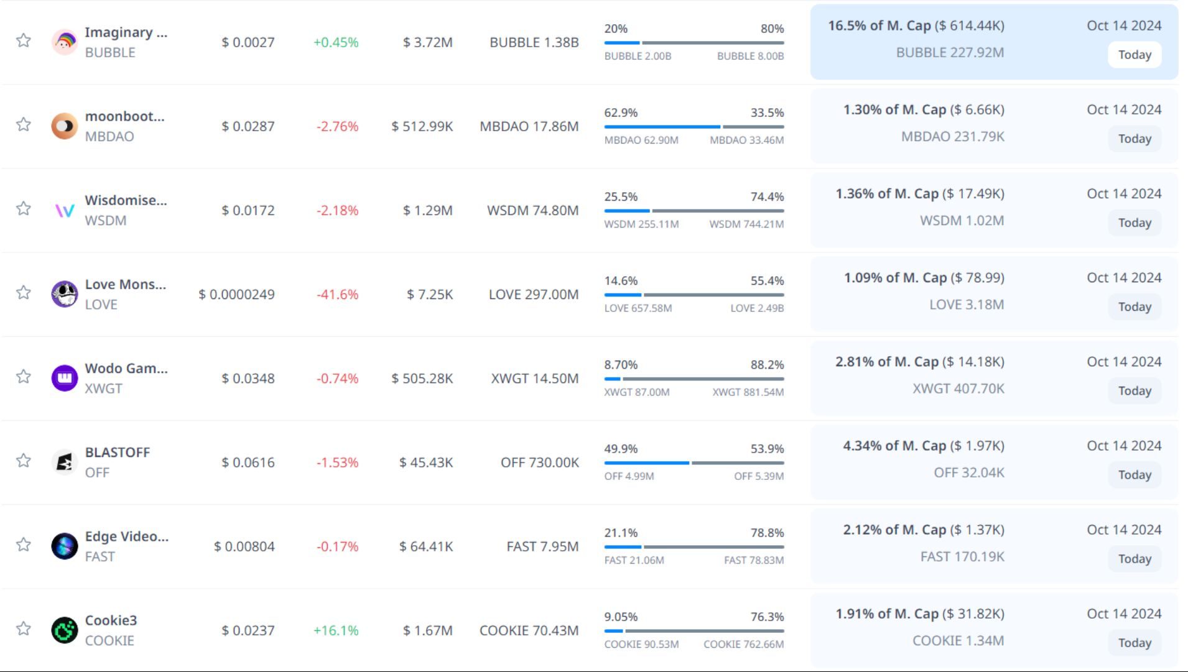Click the moonboots MBDAO token logo
This screenshot has height=672, width=1188.
pyautogui.click(x=64, y=126)
